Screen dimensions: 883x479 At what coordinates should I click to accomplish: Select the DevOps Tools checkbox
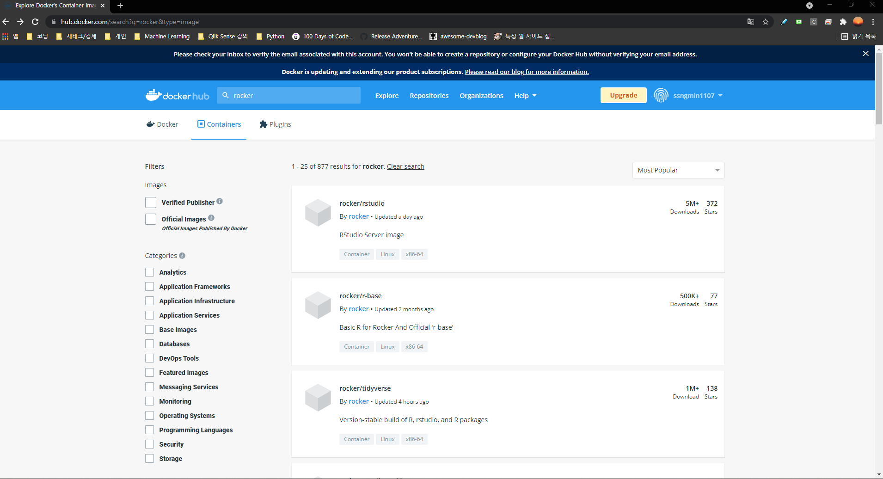pos(149,358)
